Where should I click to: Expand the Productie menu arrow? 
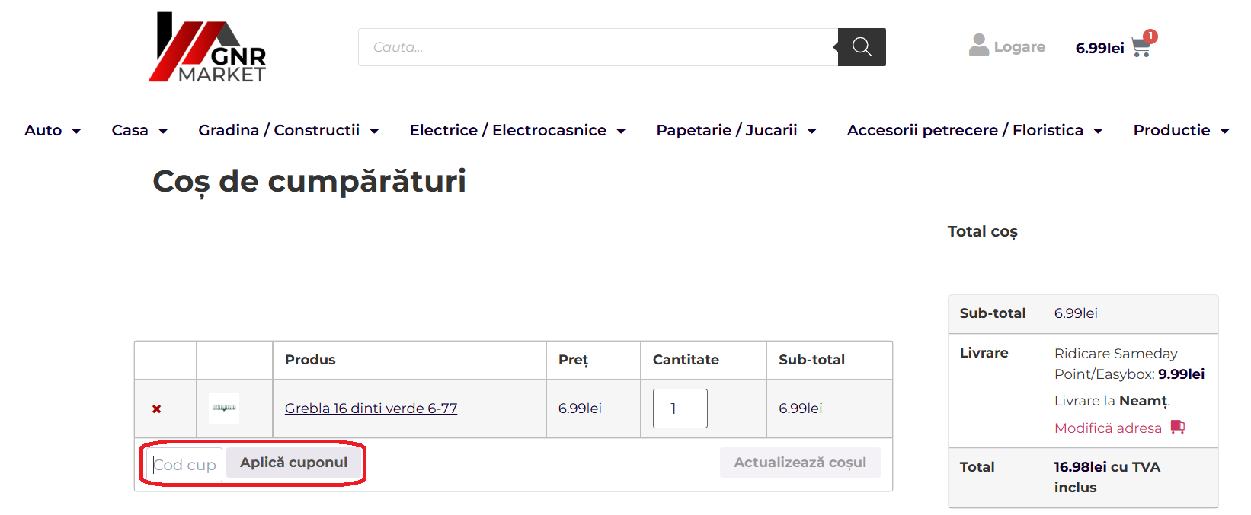[x=1224, y=131]
